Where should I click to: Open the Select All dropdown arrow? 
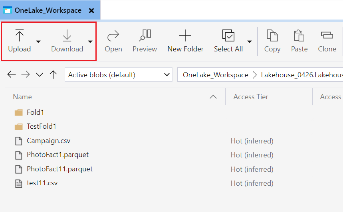pos(250,41)
